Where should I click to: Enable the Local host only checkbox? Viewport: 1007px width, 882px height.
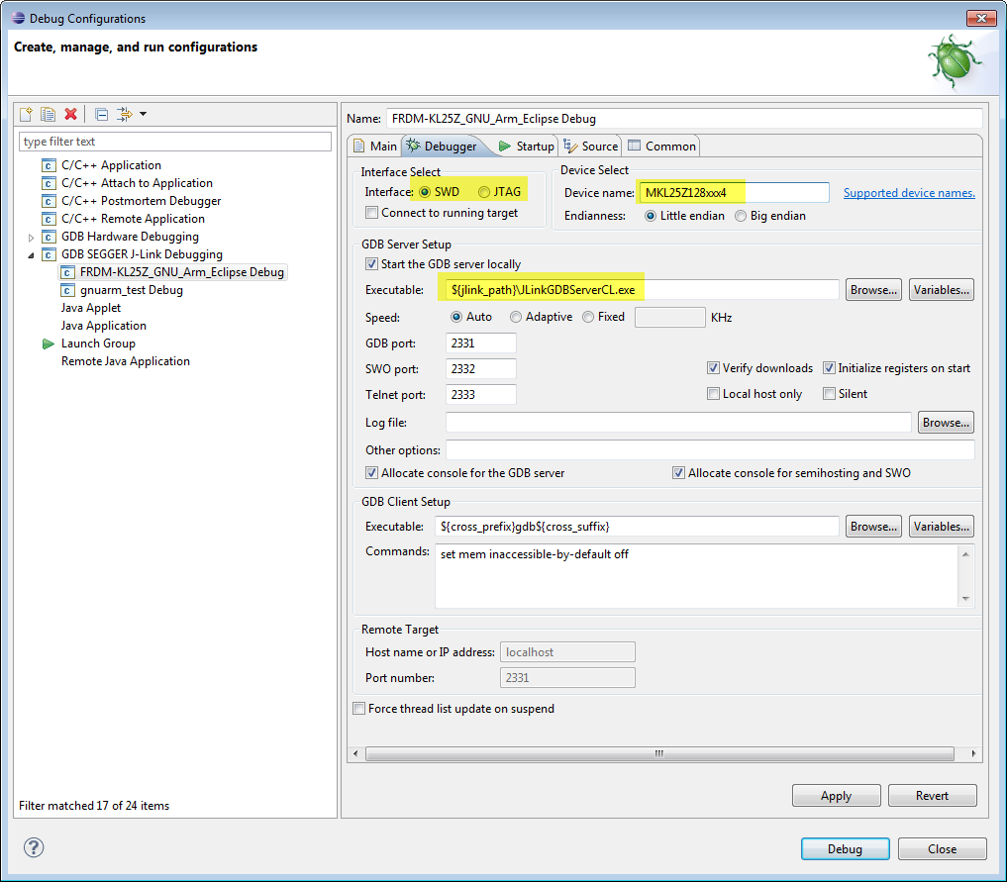pyautogui.click(x=714, y=394)
